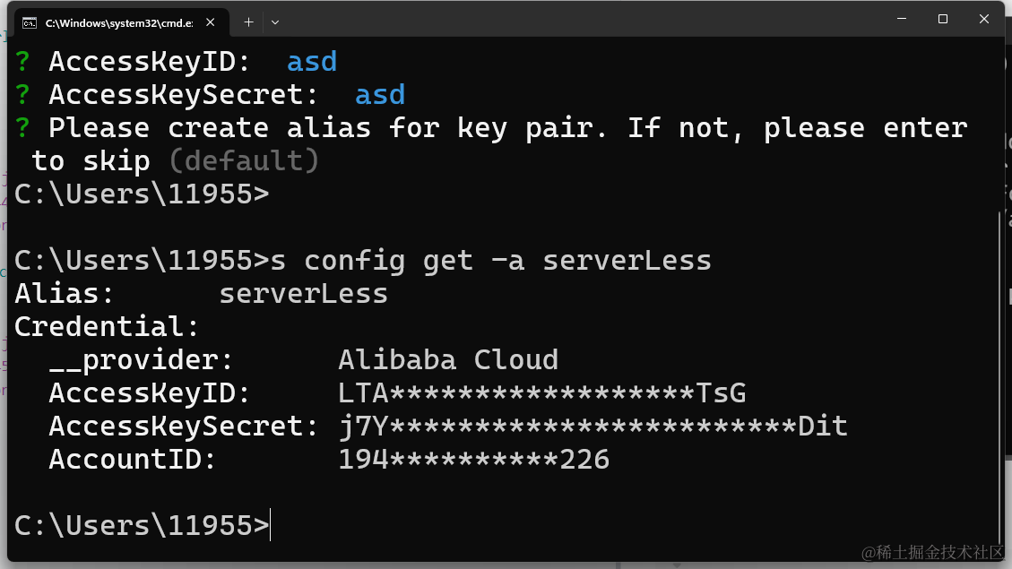Click the blue asd AccessKeySecret value

coord(380,94)
